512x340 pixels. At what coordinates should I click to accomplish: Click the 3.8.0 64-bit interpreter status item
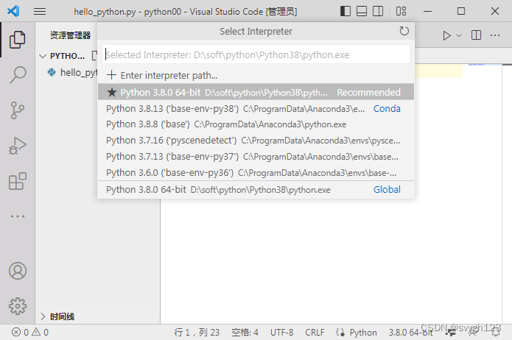point(410,332)
